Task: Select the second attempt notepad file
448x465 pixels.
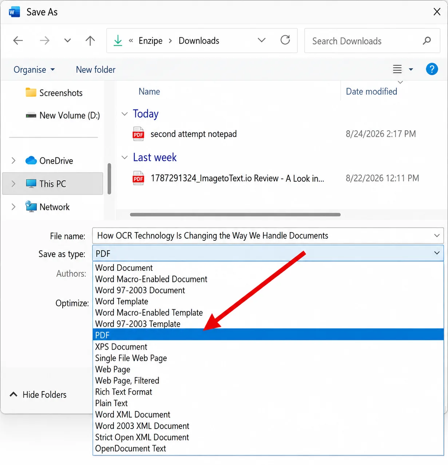Action: [193, 134]
